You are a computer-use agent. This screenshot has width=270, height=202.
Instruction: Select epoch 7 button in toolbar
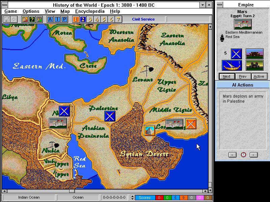click(x=118, y=19)
